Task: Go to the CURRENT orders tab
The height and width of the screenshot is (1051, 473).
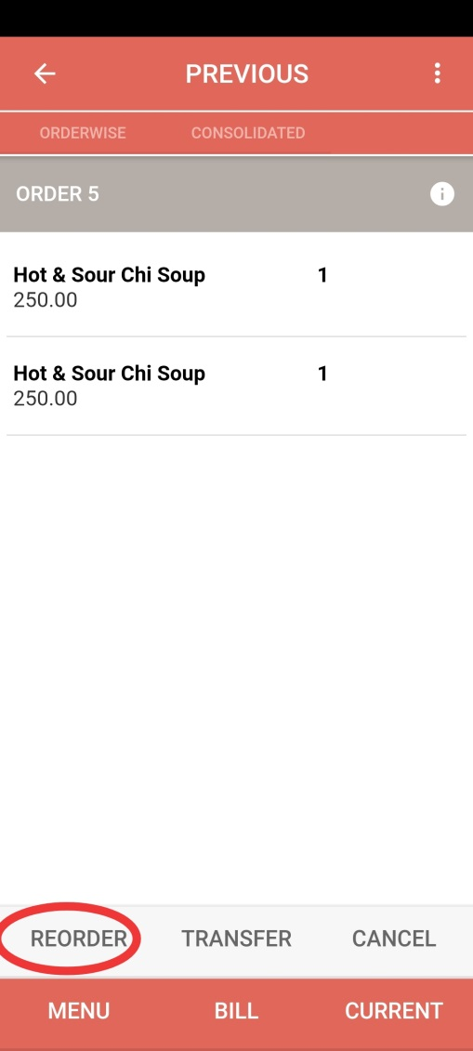Action: coord(394,1011)
